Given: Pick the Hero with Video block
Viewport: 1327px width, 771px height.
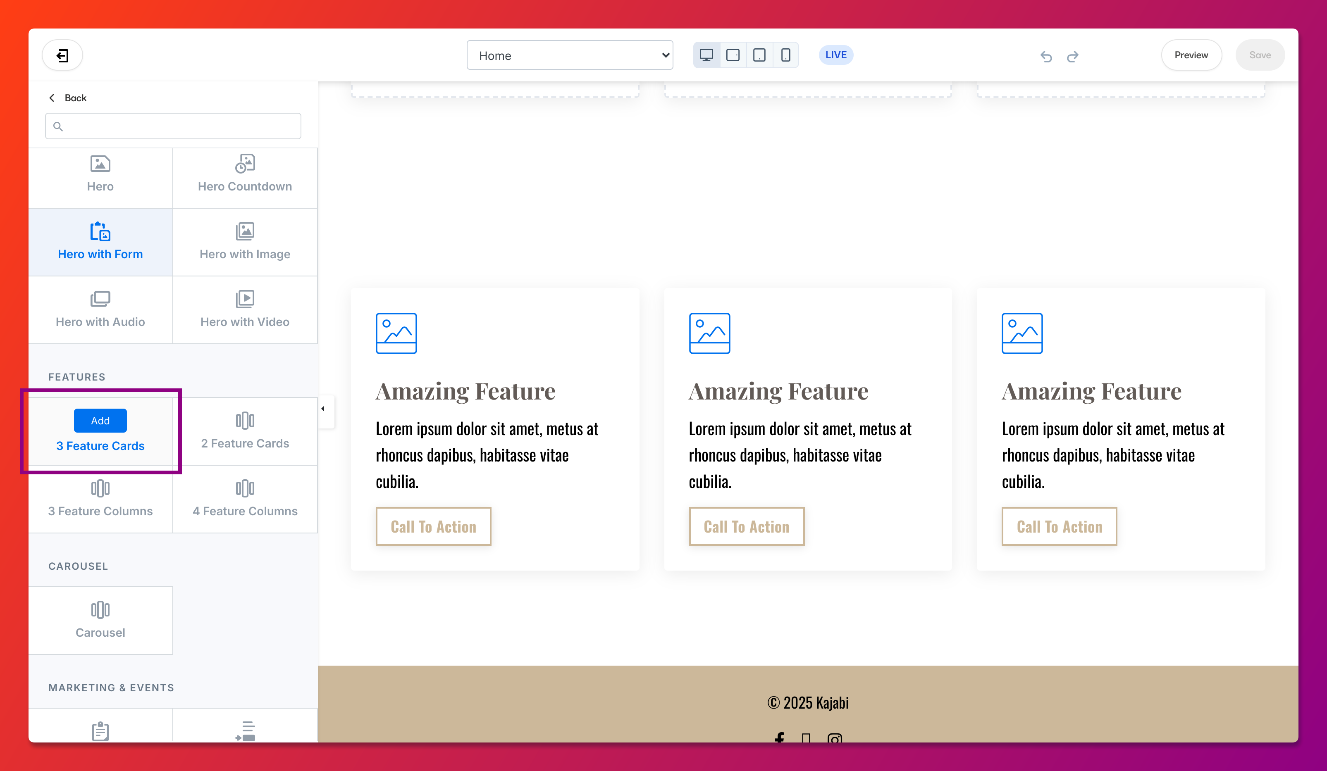Looking at the screenshot, I should point(245,310).
